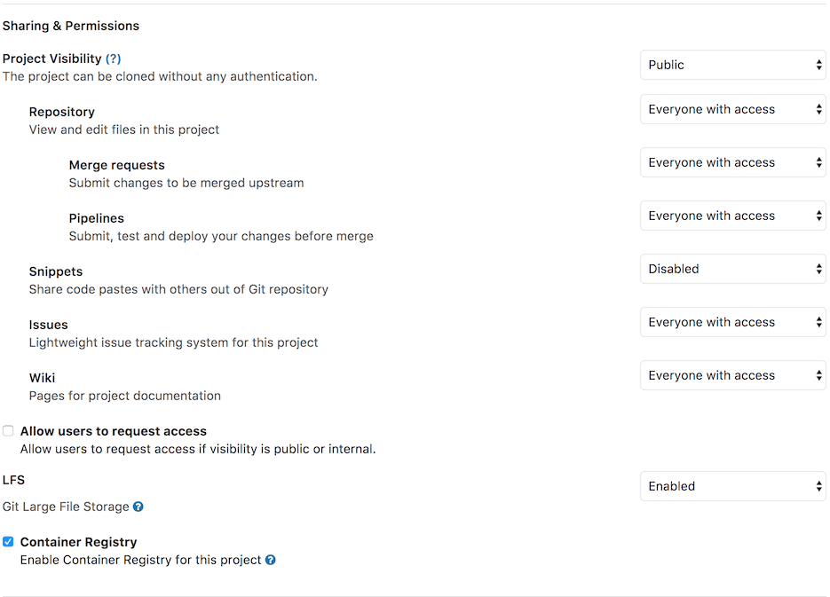830x597 pixels.
Task: Open the Issues visibility dropdown
Action: pos(732,322)
